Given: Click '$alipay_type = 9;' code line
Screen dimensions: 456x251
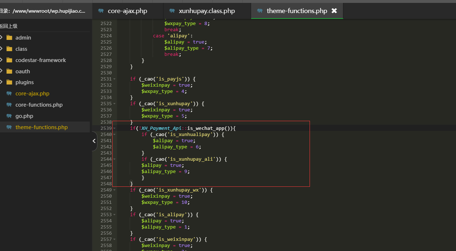Looking at the screenshot, I should 166,171.
